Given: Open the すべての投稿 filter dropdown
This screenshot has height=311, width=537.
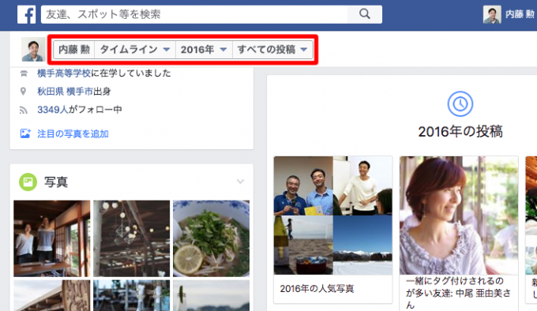Looking at the screenshot, I should coord(272,50).
